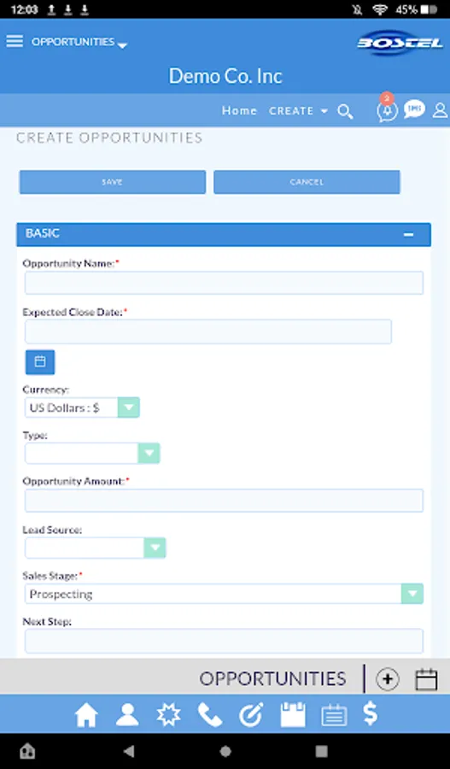Open the Lead Source dropdown

96,548
